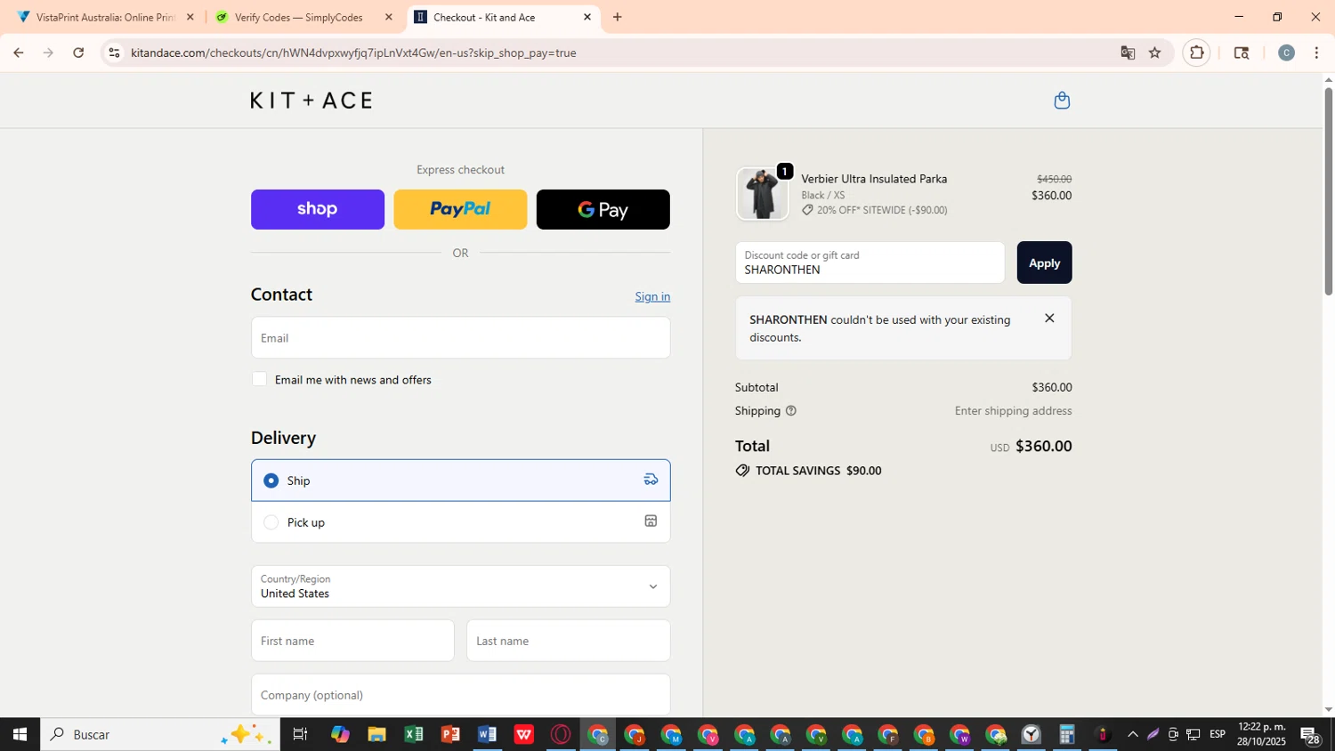The height and width of the screenshot is (751, 1335).
Task: Focus the Email input field
Action: [460, 338]
